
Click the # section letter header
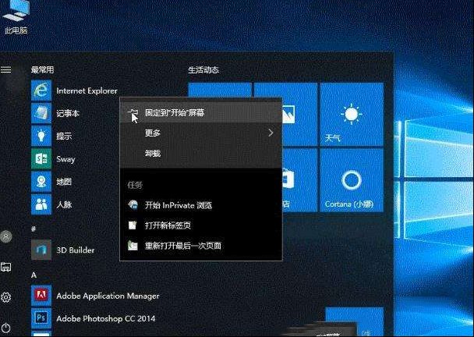point(34,229)
